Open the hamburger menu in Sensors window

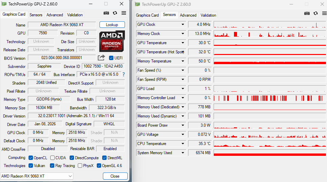[324, 13]
